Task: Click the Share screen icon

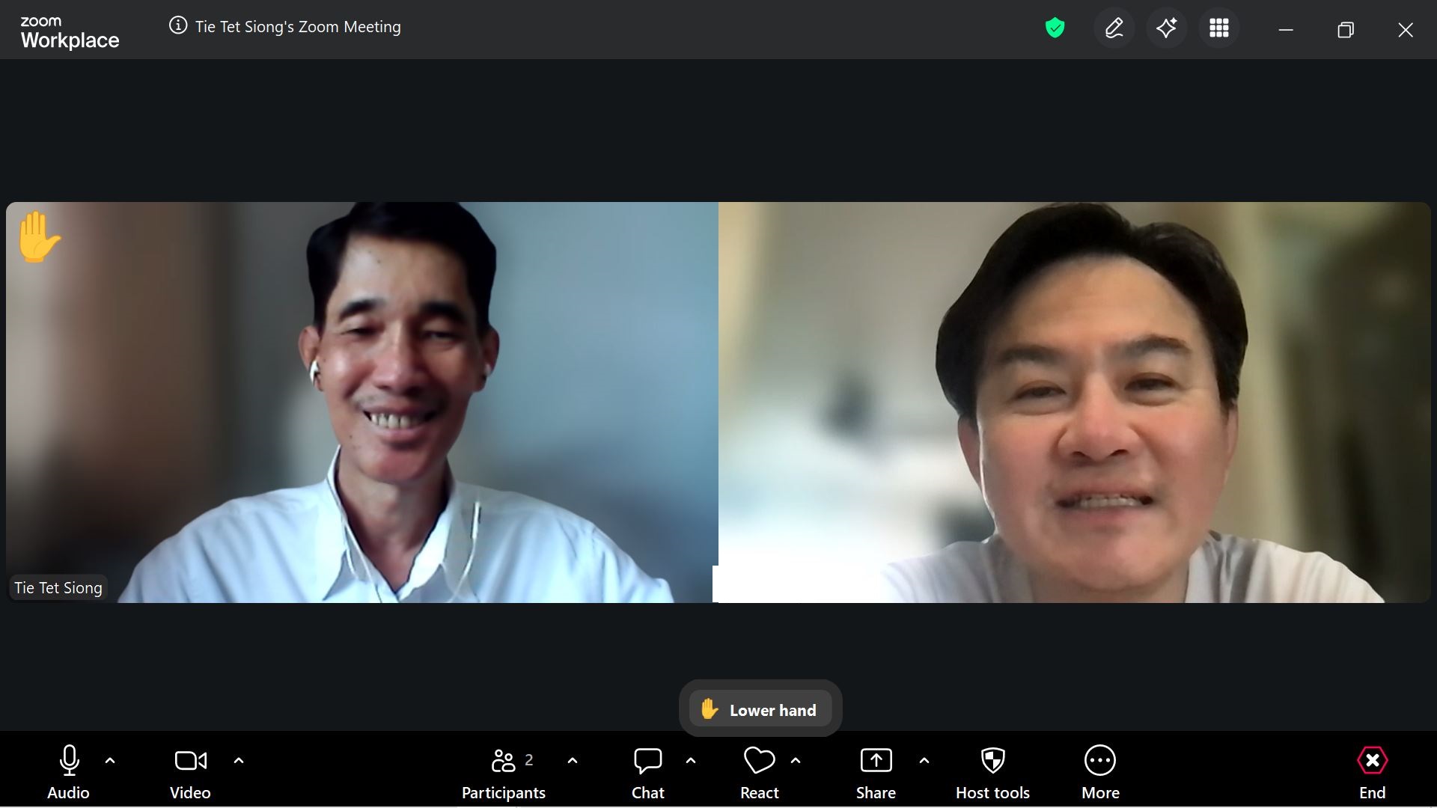Action: pos(875,773)
